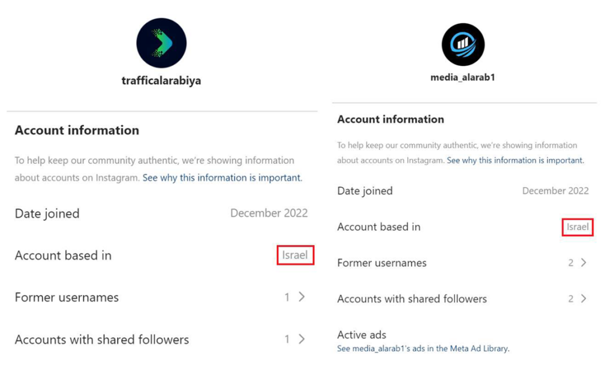This screenshot has height=389, width=614.
Task: Click trafficalarabiya profile picture
Action: (161, 43)
